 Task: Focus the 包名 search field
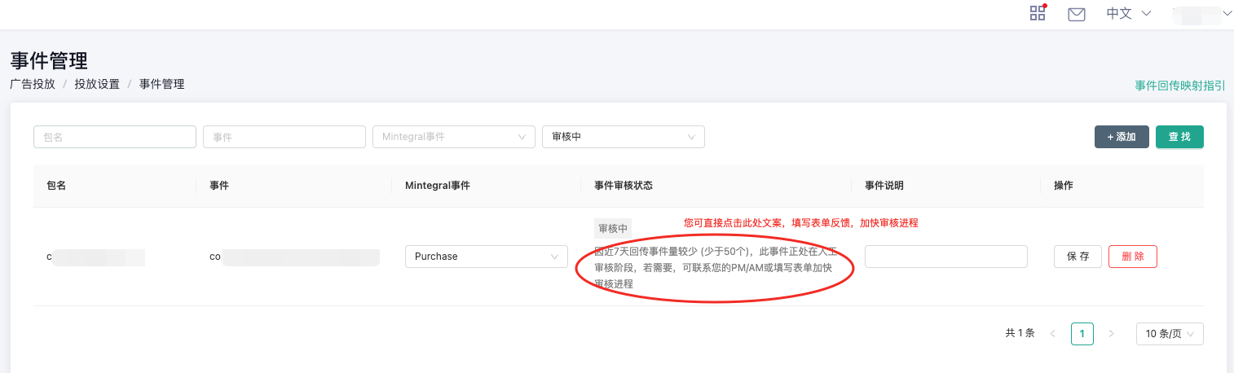click(x=115, y=137)
